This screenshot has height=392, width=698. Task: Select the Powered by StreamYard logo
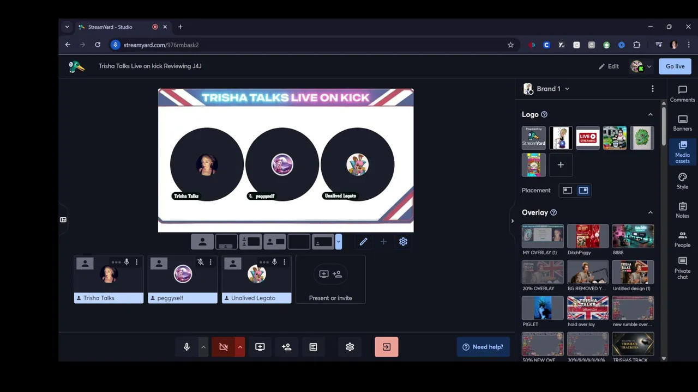pos(534,138)
